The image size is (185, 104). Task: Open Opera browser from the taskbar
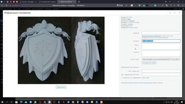point(40,102)
